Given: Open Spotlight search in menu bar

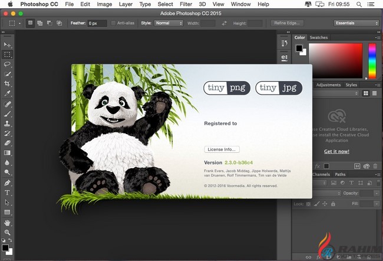Looking at the screenshot, I should [x=359, y=4].
